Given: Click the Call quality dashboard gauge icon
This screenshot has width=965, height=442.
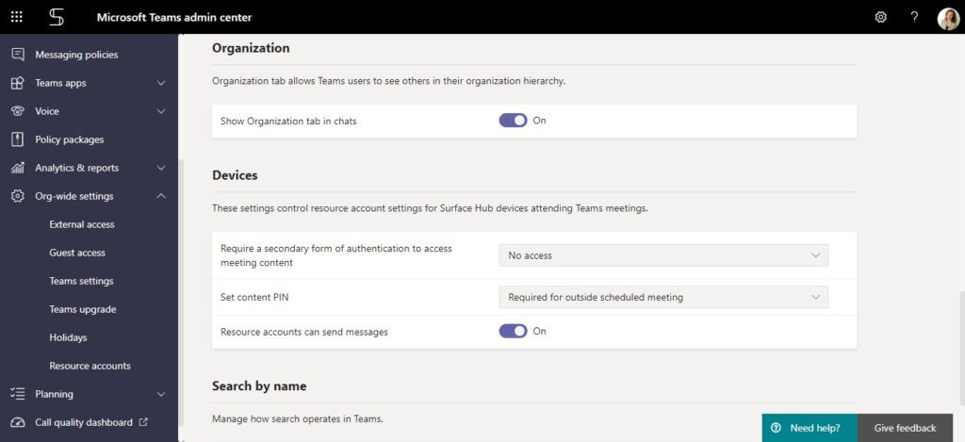Looking at the screenshot, I should coord(18,422).
